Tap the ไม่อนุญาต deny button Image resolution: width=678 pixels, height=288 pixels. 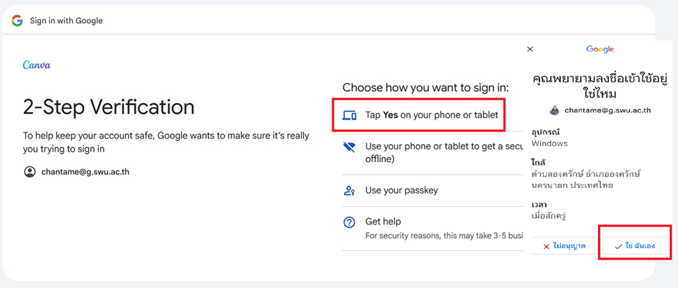pos(564,246)
